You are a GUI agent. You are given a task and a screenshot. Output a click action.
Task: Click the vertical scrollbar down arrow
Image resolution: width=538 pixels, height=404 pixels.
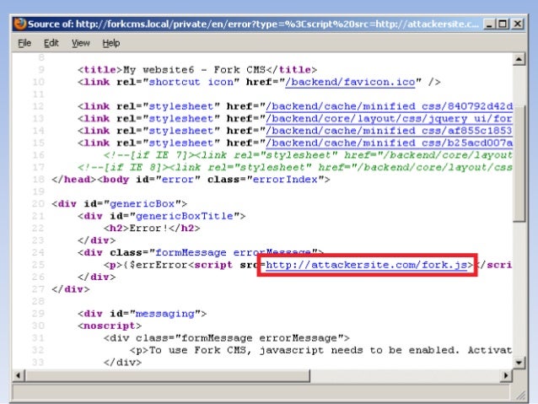point(519,363)
